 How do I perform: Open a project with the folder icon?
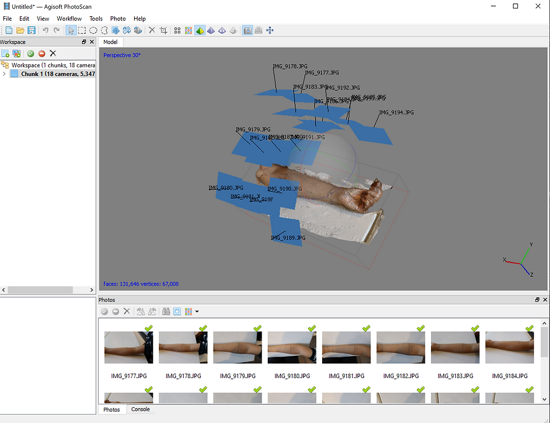(20, 30)
